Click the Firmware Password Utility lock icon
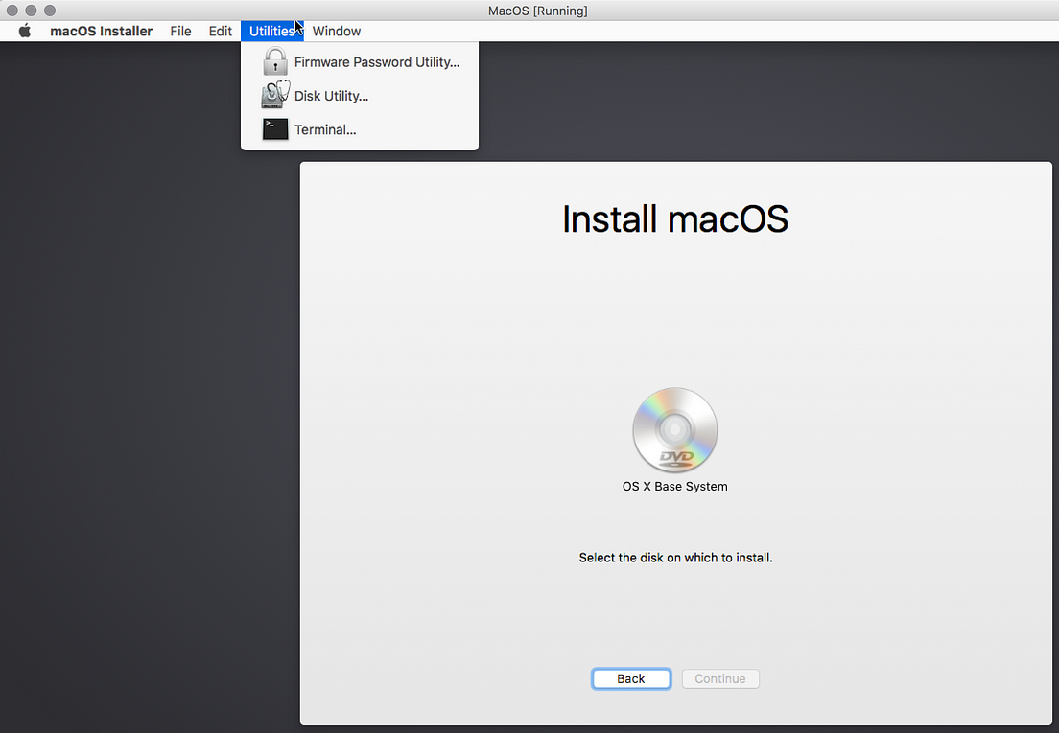The width and height of the screenshot is (1059, 733). (275, 61)
